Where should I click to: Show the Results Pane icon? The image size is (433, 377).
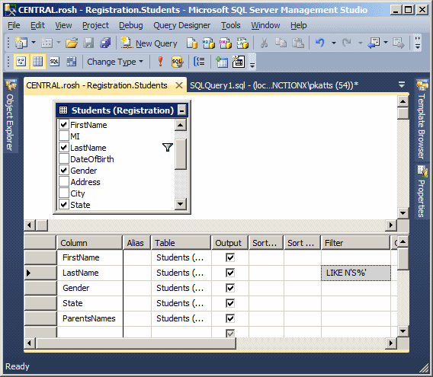tap(71, 61)
